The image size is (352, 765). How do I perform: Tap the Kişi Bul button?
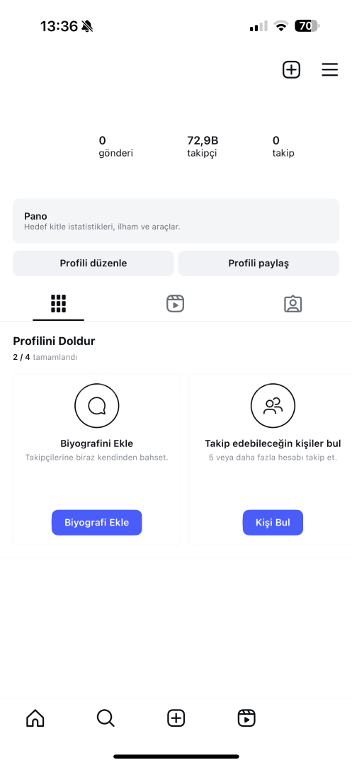pyautogui.click(x=273, y=523)
